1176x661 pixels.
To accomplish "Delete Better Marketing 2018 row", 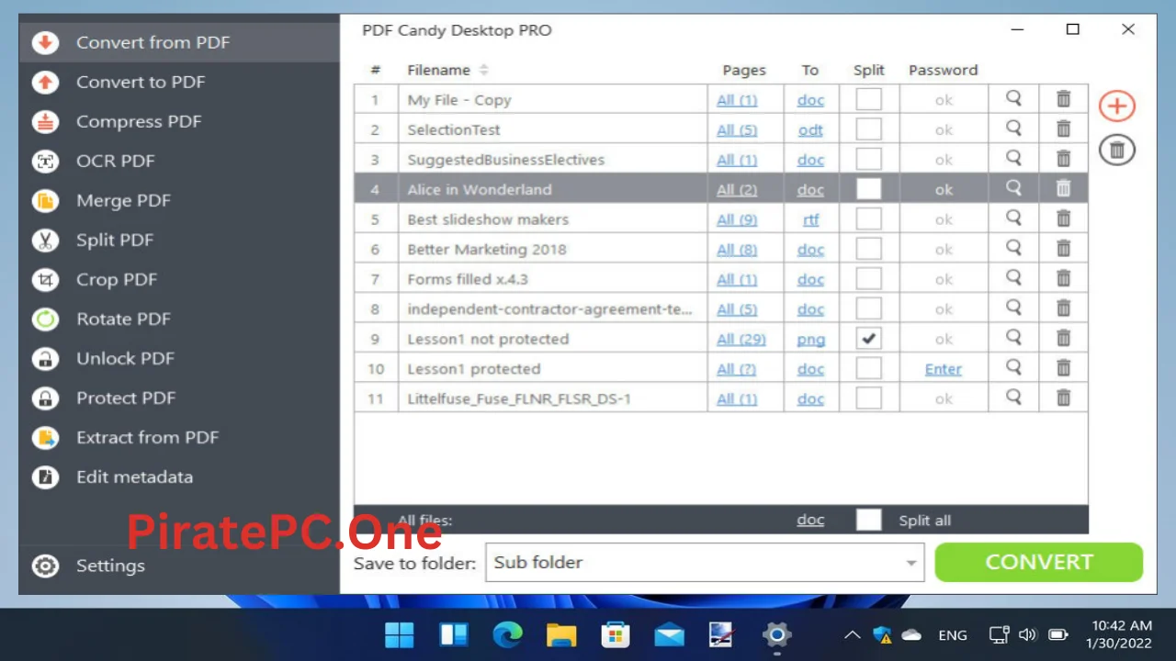I will pyautogui.click(x=1063, y=248).
